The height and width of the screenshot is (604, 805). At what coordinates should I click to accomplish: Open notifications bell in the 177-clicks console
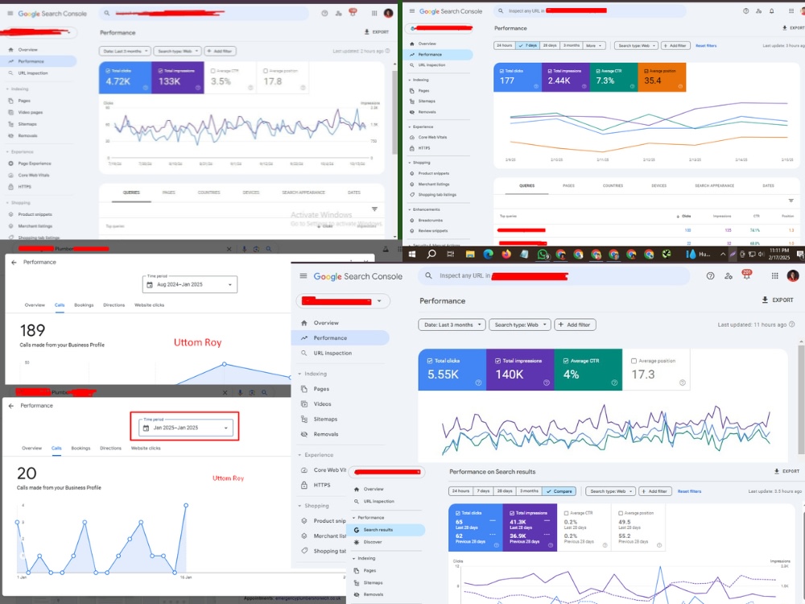coord(772,10)
